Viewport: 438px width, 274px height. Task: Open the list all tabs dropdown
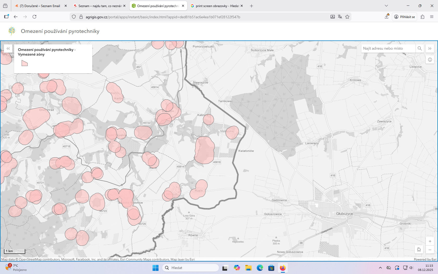click(x=386, y=6)
